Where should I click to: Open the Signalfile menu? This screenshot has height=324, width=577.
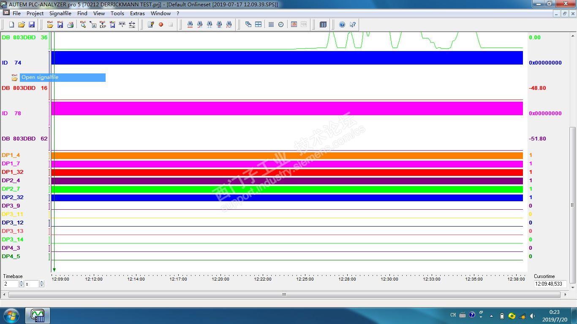(60, 13)
